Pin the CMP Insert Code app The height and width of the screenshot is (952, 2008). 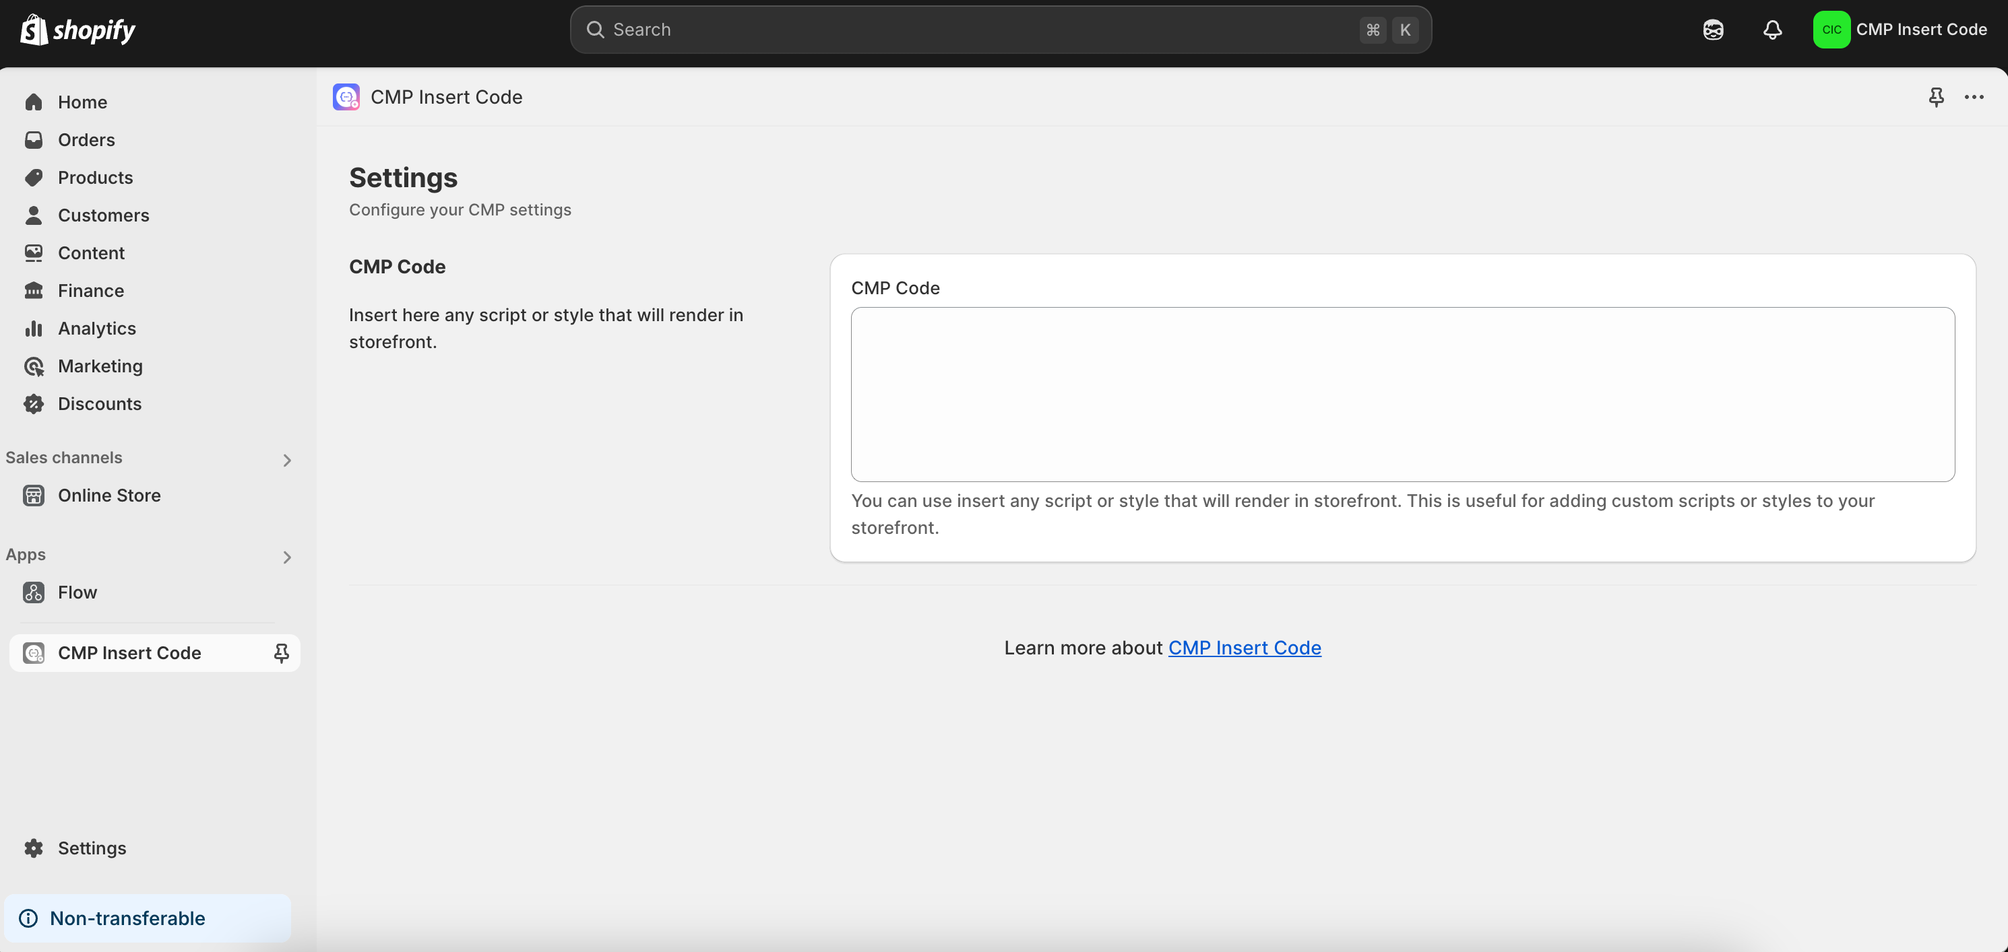[1937, 96]
